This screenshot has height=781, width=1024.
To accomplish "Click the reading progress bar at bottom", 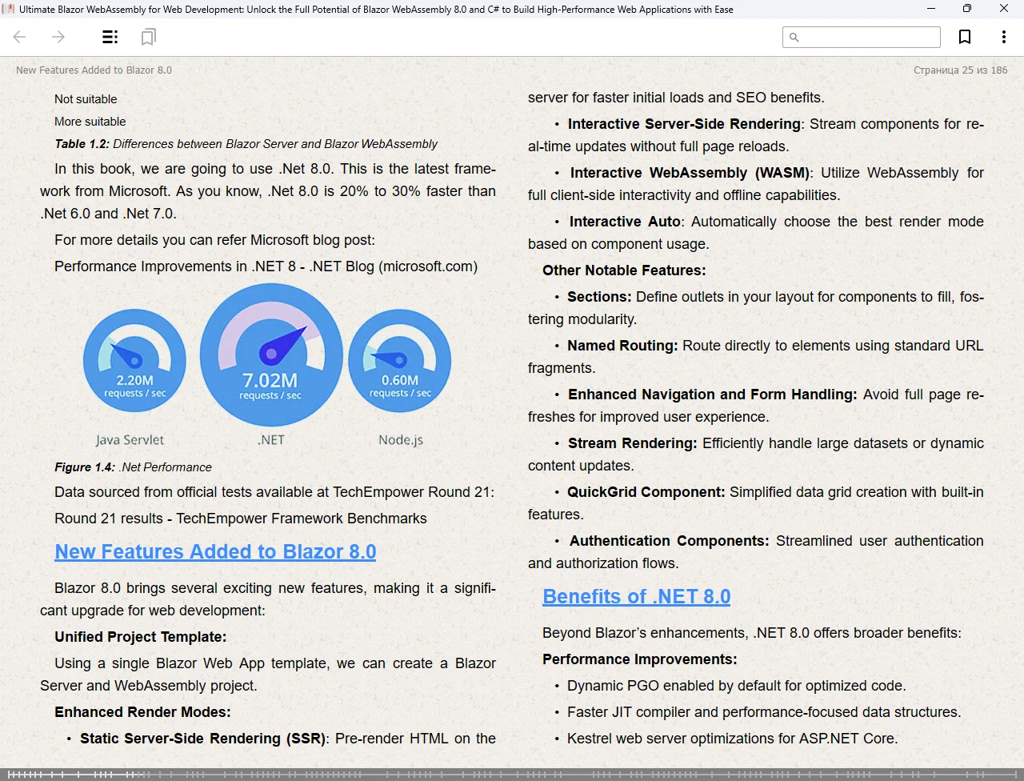I will 512,774.
